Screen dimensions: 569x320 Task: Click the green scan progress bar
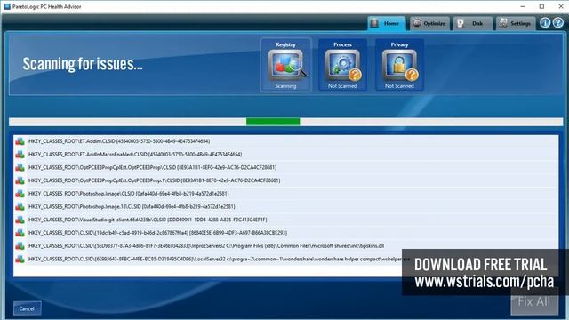[x=273, y=122]
